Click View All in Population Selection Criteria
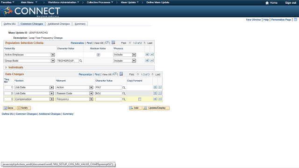 tap(99, 43)
